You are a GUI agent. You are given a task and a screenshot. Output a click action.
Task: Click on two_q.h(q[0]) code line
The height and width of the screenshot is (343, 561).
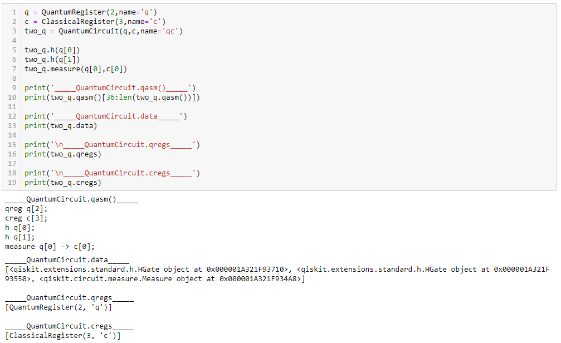point(52,50)
